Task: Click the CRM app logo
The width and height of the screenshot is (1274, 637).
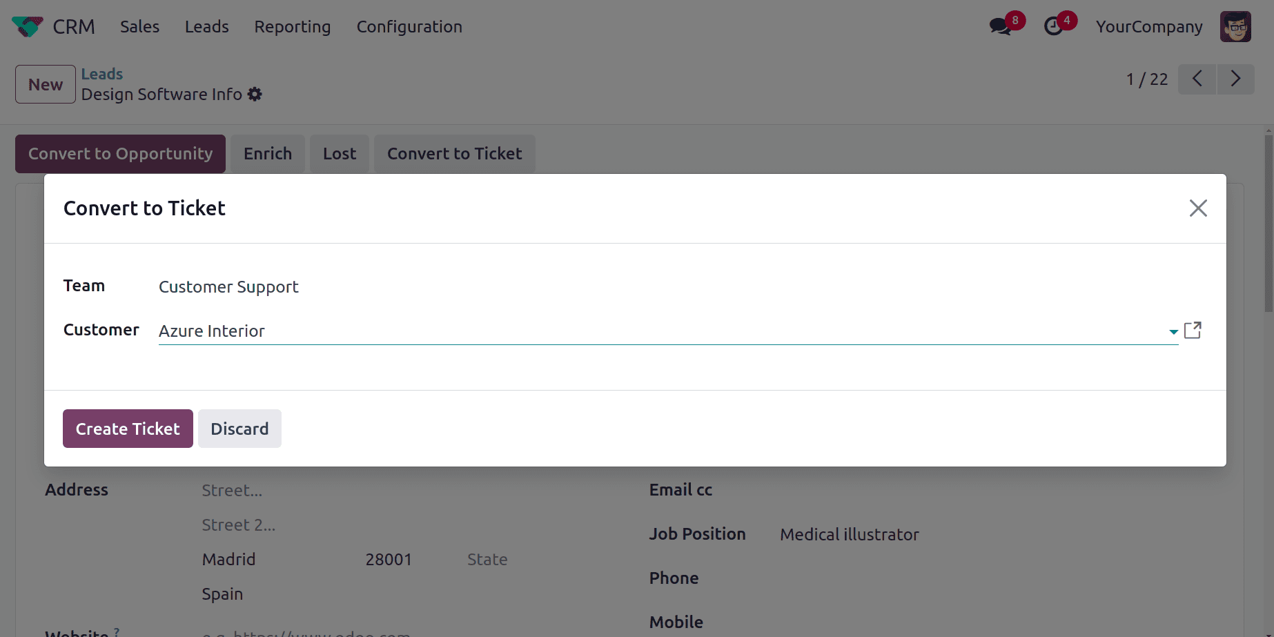Action: 26,26
